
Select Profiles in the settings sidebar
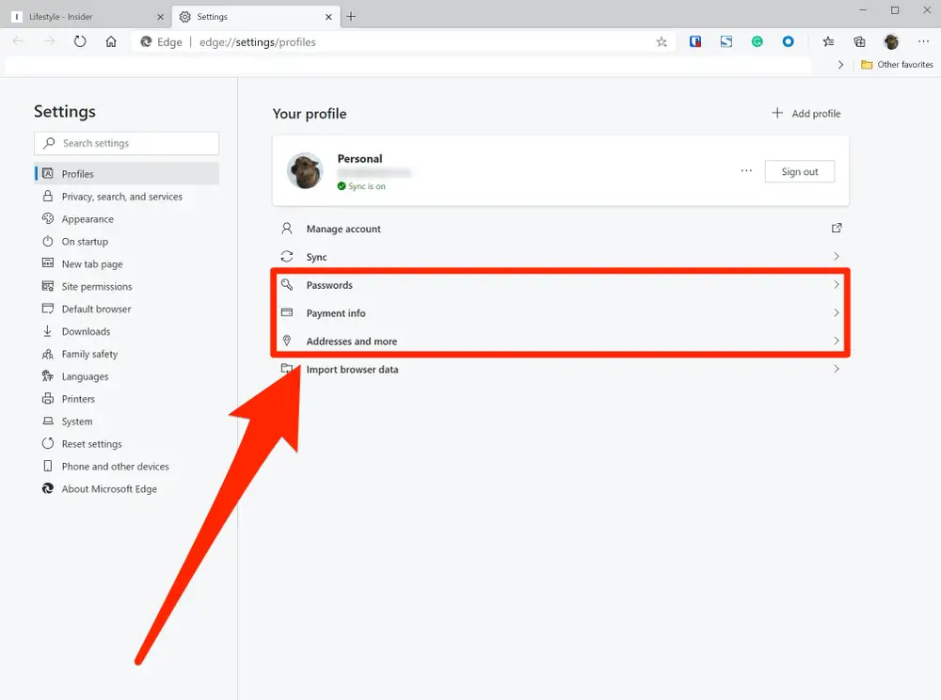[127, 174]
